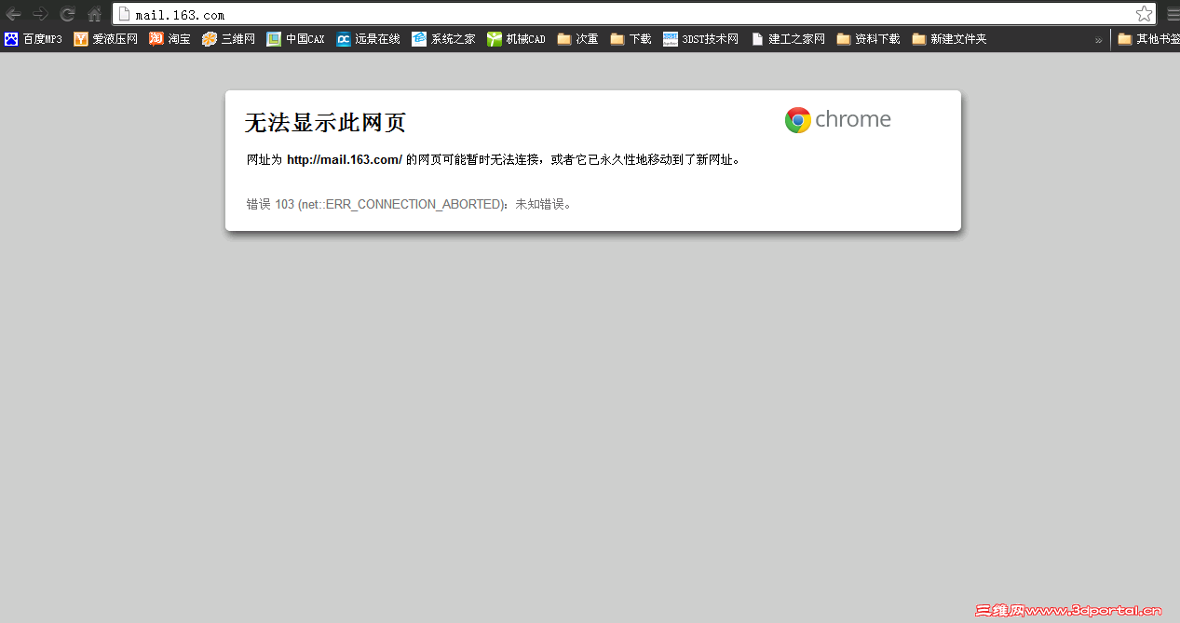
Task: Go back with the back arrow
Action: point(13,14)
